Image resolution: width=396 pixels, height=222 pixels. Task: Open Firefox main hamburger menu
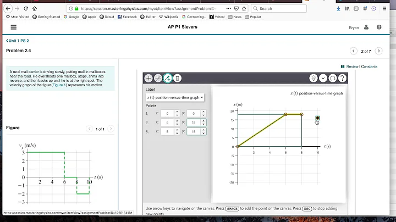(384, 9)
